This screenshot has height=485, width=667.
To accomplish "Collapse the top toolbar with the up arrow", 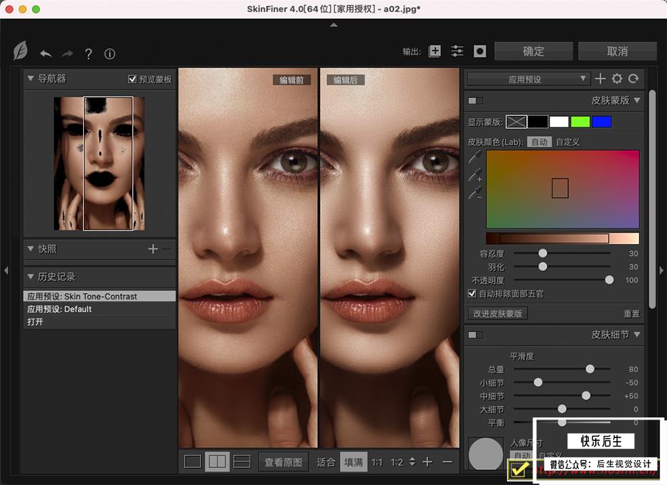I will (334, 25).
